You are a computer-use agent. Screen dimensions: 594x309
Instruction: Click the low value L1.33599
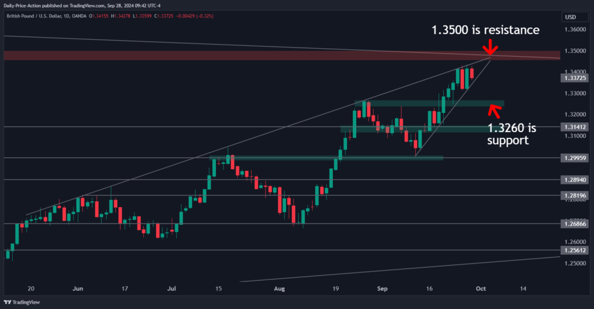pyautogui.click(x=142, y=16)
